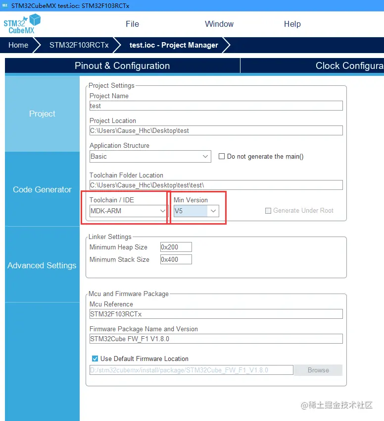This screenshot has width=384, height=421.
Task: Click the MX title bar app icon
Action: pyautogui.click(x=5, y=5)
